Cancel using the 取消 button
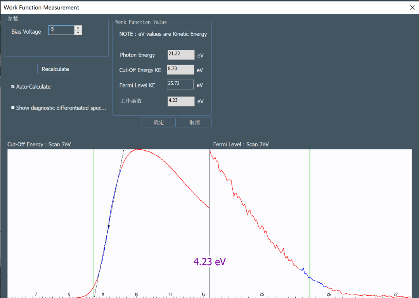The height and width of the screenshot is (298, 419). 195,123
